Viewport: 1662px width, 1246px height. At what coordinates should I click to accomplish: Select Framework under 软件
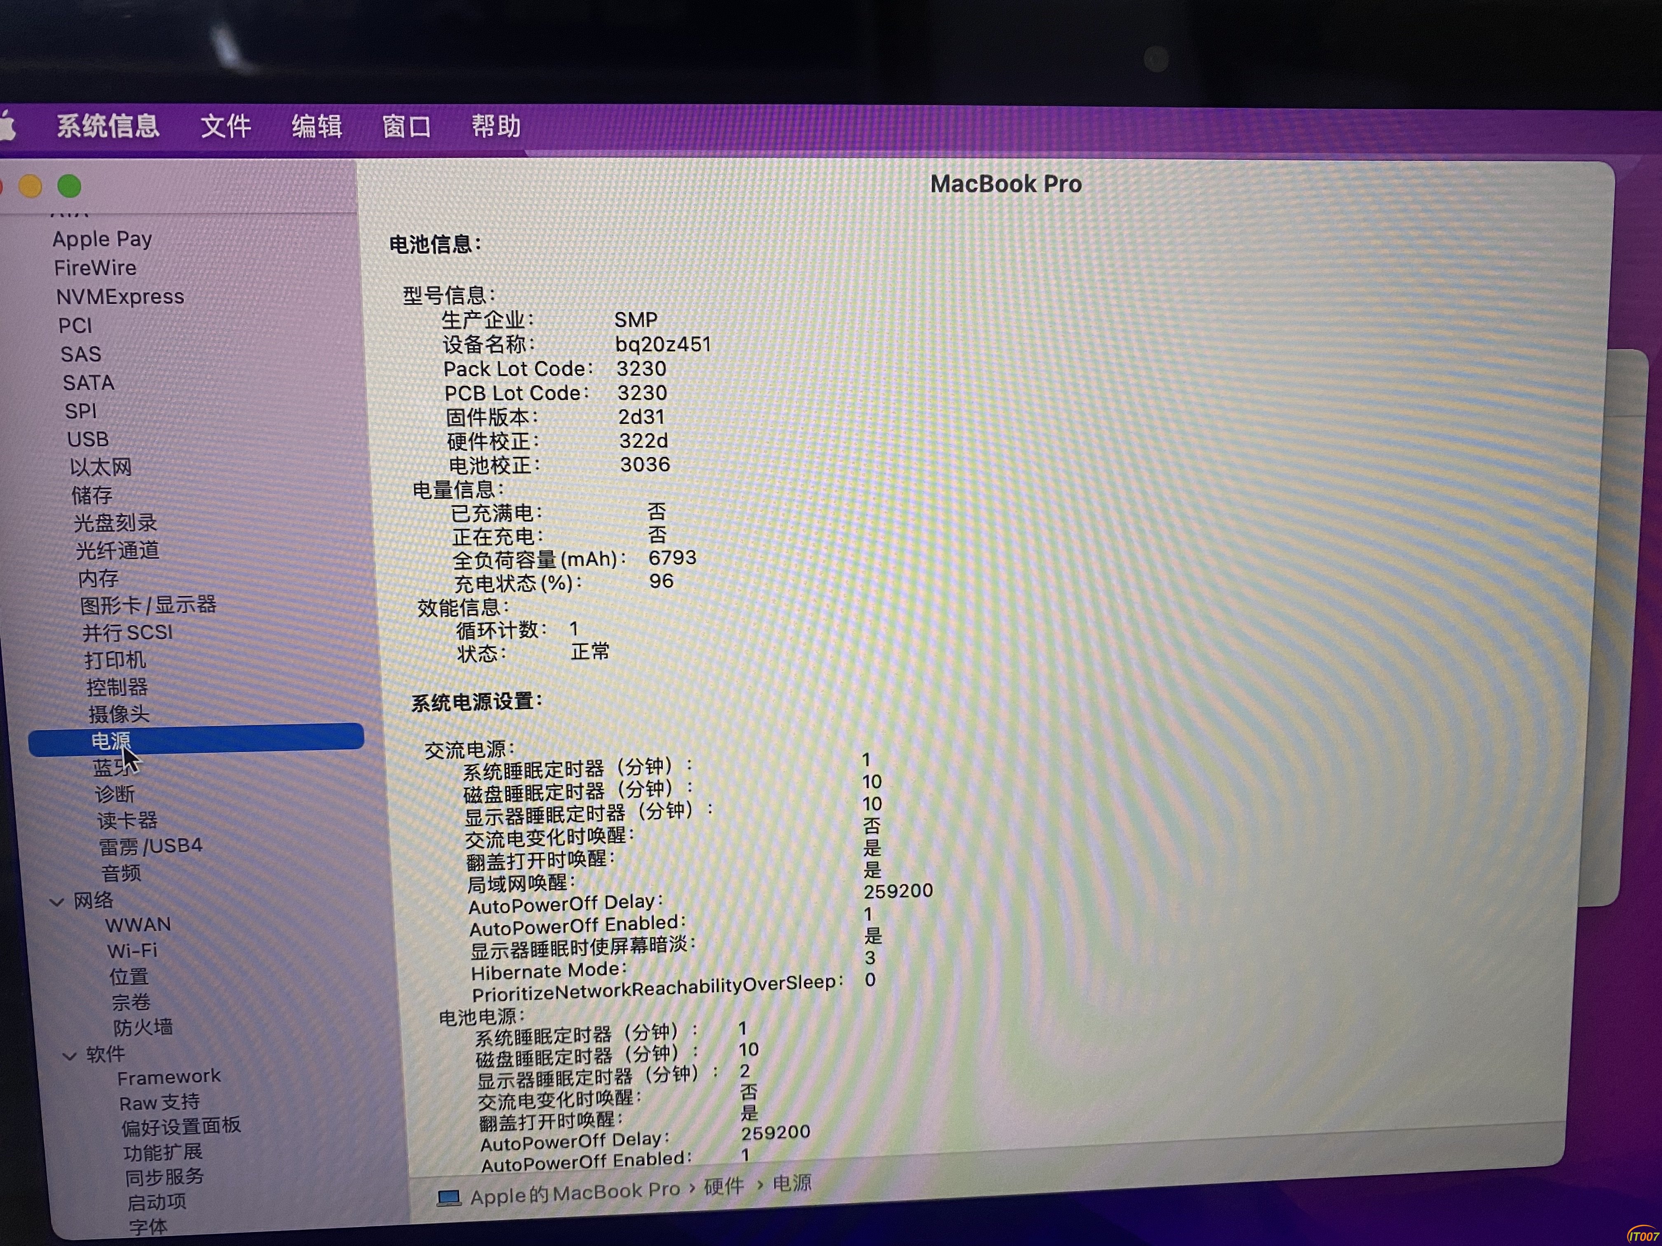[x=169, y=1078]
